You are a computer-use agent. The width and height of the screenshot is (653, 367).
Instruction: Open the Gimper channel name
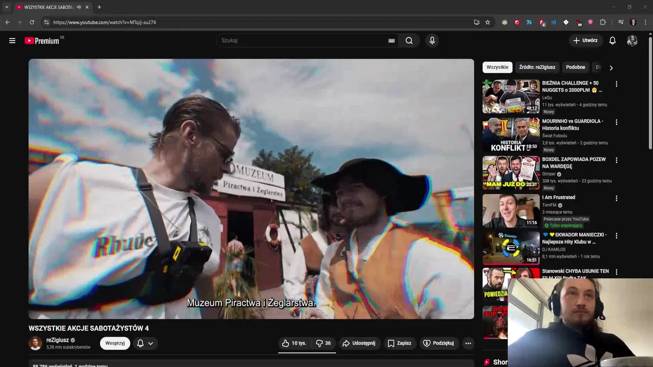click(549, 174)
